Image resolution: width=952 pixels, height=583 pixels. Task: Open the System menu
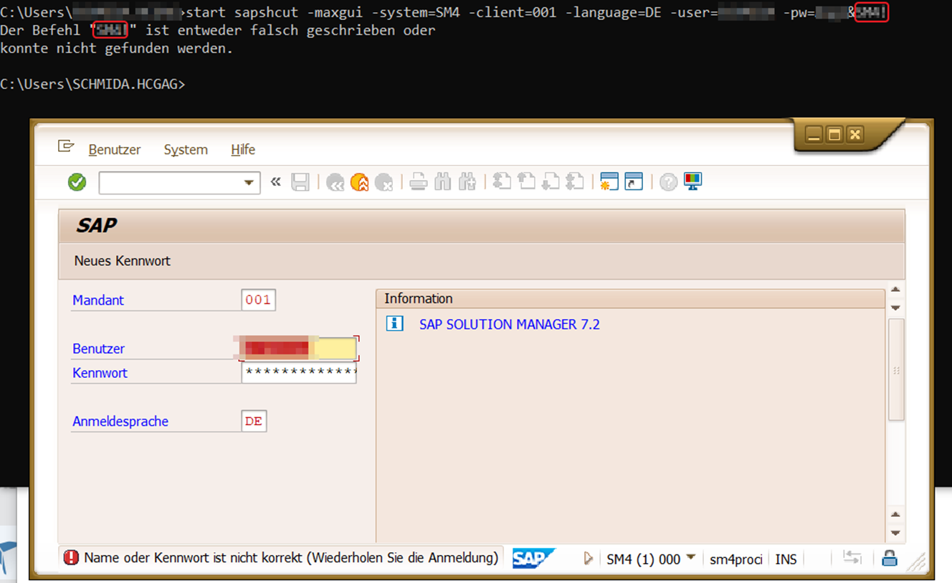186,149
